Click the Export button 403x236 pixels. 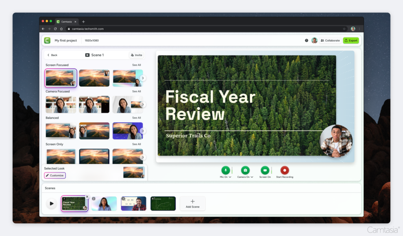click(x=351, y=40)
